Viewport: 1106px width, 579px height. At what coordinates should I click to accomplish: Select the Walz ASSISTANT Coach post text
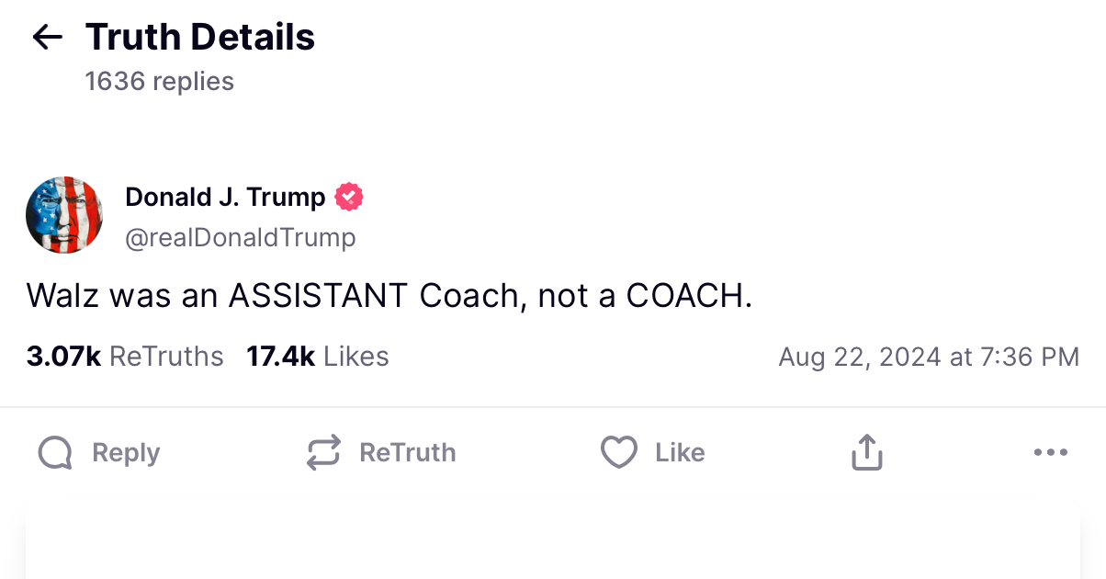click(389, 296)
